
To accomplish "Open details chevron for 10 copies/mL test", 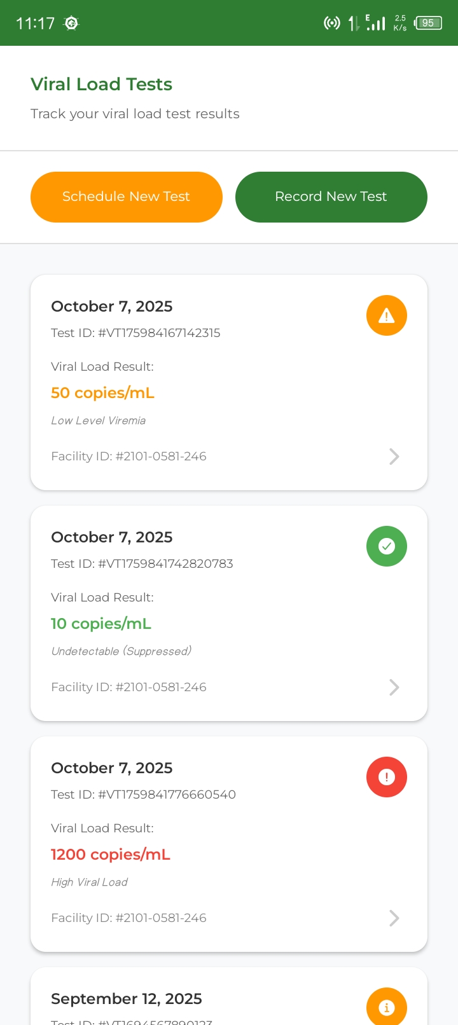I will point(394,687).
